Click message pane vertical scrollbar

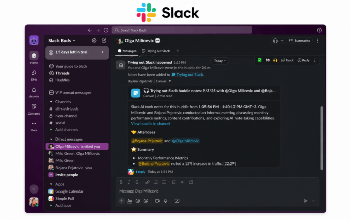click(321, 138)
